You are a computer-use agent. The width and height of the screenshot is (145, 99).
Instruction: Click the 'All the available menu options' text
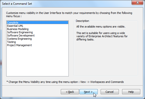pyautogui.click(x=101, y=27)
